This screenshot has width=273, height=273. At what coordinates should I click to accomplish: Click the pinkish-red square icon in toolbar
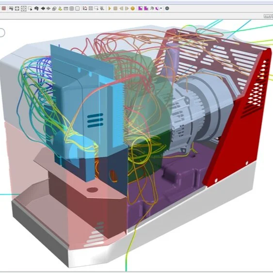click(x=4, y=8)
